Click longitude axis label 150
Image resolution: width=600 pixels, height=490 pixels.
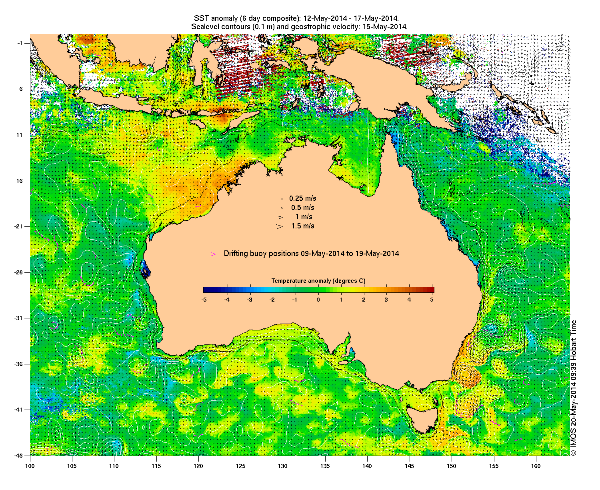pos(452,466)
